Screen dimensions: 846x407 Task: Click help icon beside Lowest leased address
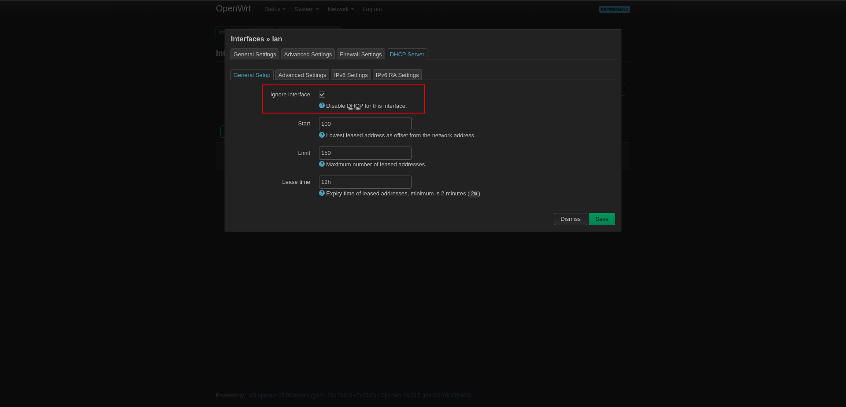[322, 135]
